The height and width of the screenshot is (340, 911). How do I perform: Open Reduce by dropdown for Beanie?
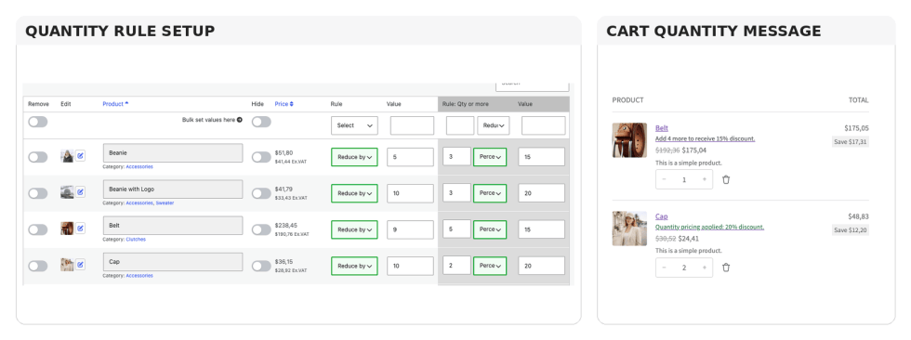[x=354, y=157]
